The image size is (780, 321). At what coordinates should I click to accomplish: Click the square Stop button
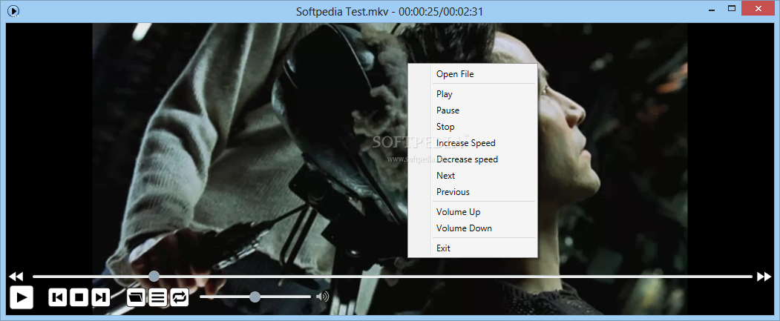click(79, 297)
